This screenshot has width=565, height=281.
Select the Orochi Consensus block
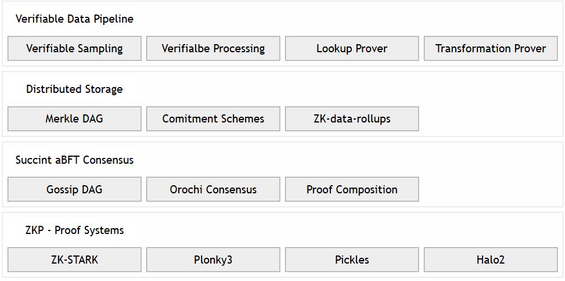(213, 190)
